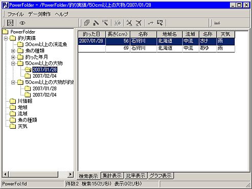This screenshot has height=189, width=252.
Task: Click the 長さ(cm) column header
Action: click(x=118, y=34)
